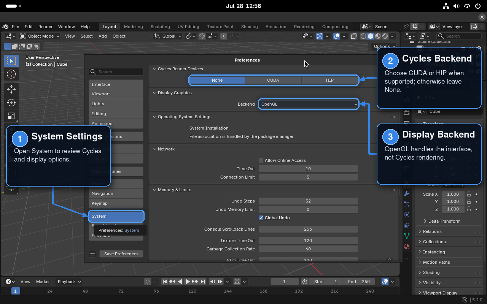Open the Object Mode dropdown

pos(40,36)
